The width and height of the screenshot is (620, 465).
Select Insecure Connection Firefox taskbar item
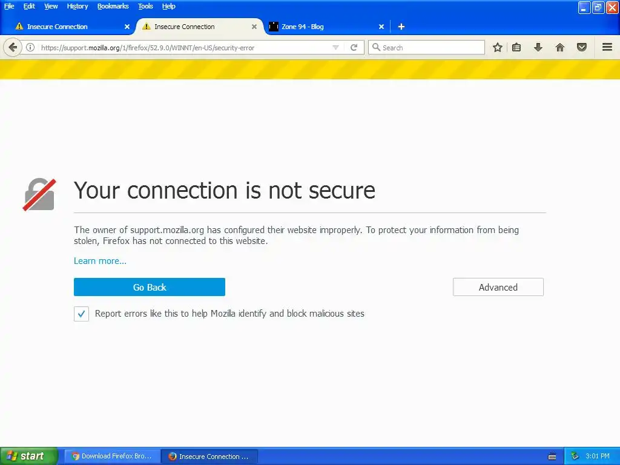209,457
